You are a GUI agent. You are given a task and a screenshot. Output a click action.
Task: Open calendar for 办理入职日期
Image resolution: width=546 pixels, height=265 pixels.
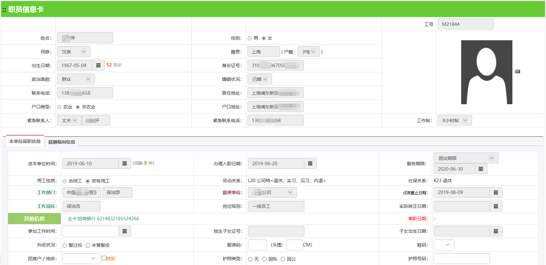[310, 163]
